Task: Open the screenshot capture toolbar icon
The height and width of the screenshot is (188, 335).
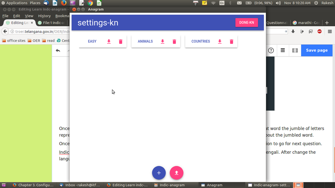Action: (310, 31)
